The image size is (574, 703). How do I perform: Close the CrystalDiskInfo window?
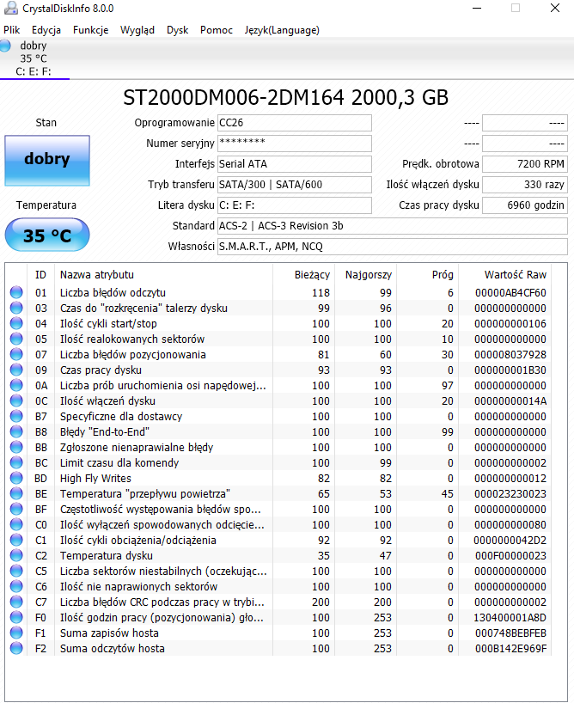pyautogui.click(x=555, y=8)
